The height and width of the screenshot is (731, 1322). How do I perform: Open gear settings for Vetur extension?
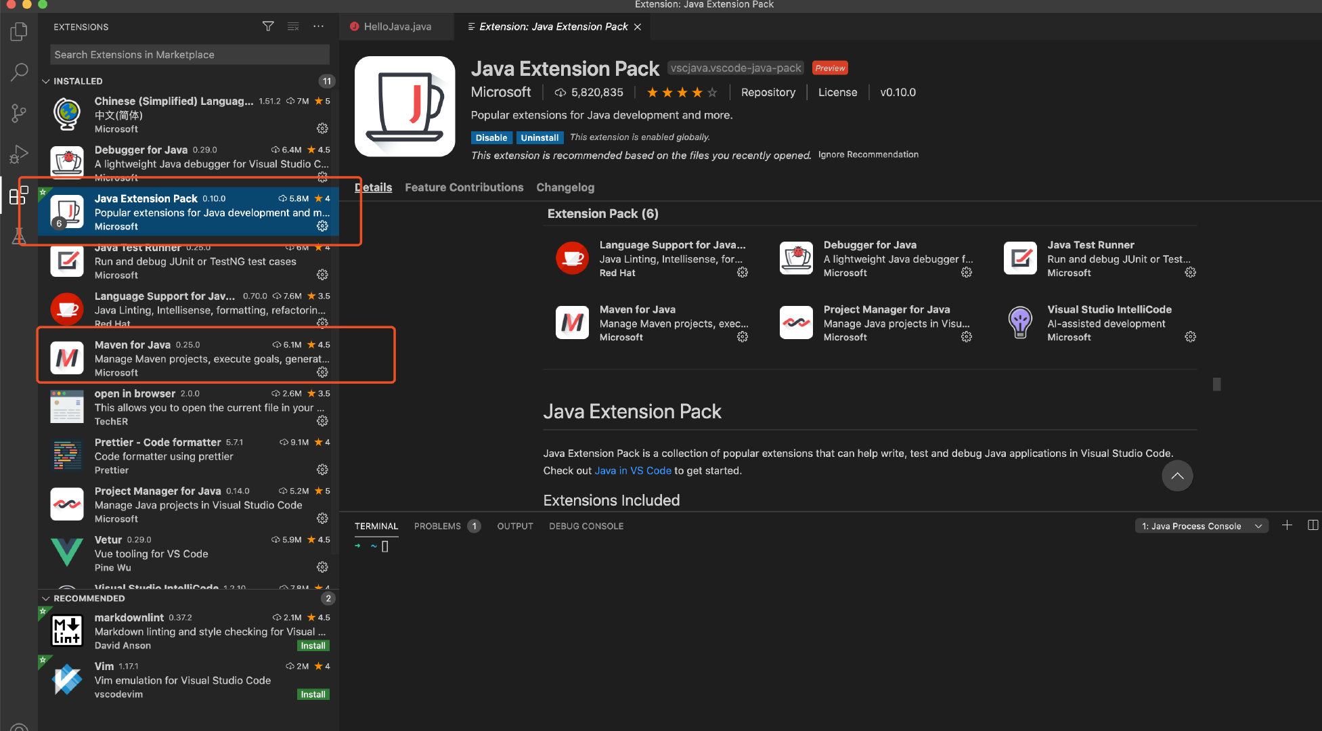click(322, 567)
